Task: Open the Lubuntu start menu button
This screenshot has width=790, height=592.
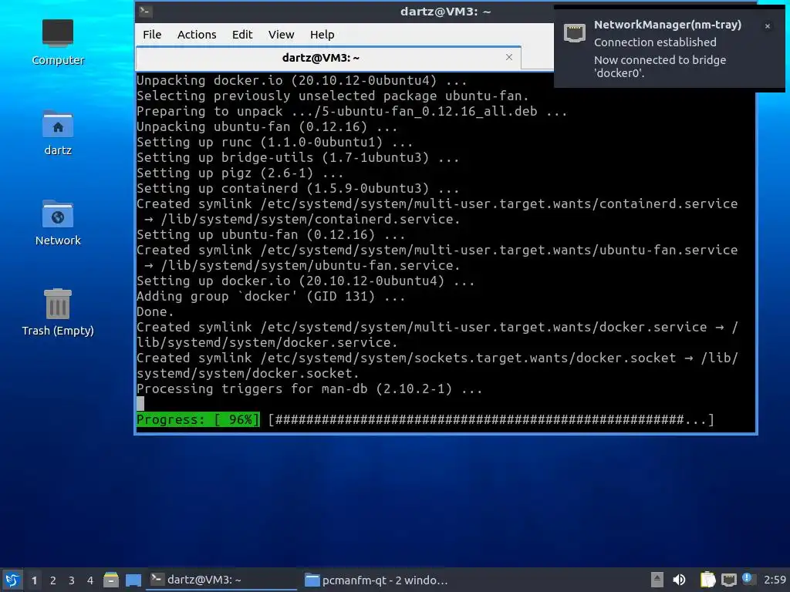Action: pyautogui.click(x=12, y=580)
